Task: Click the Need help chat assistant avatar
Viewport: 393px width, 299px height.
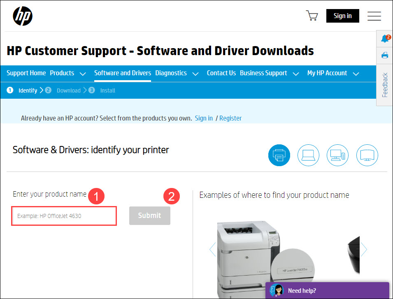Action: coord(277,290)
